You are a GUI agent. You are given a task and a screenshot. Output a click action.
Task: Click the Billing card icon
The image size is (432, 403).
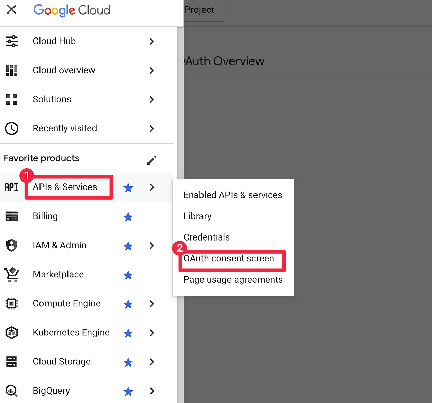point(12,216)
